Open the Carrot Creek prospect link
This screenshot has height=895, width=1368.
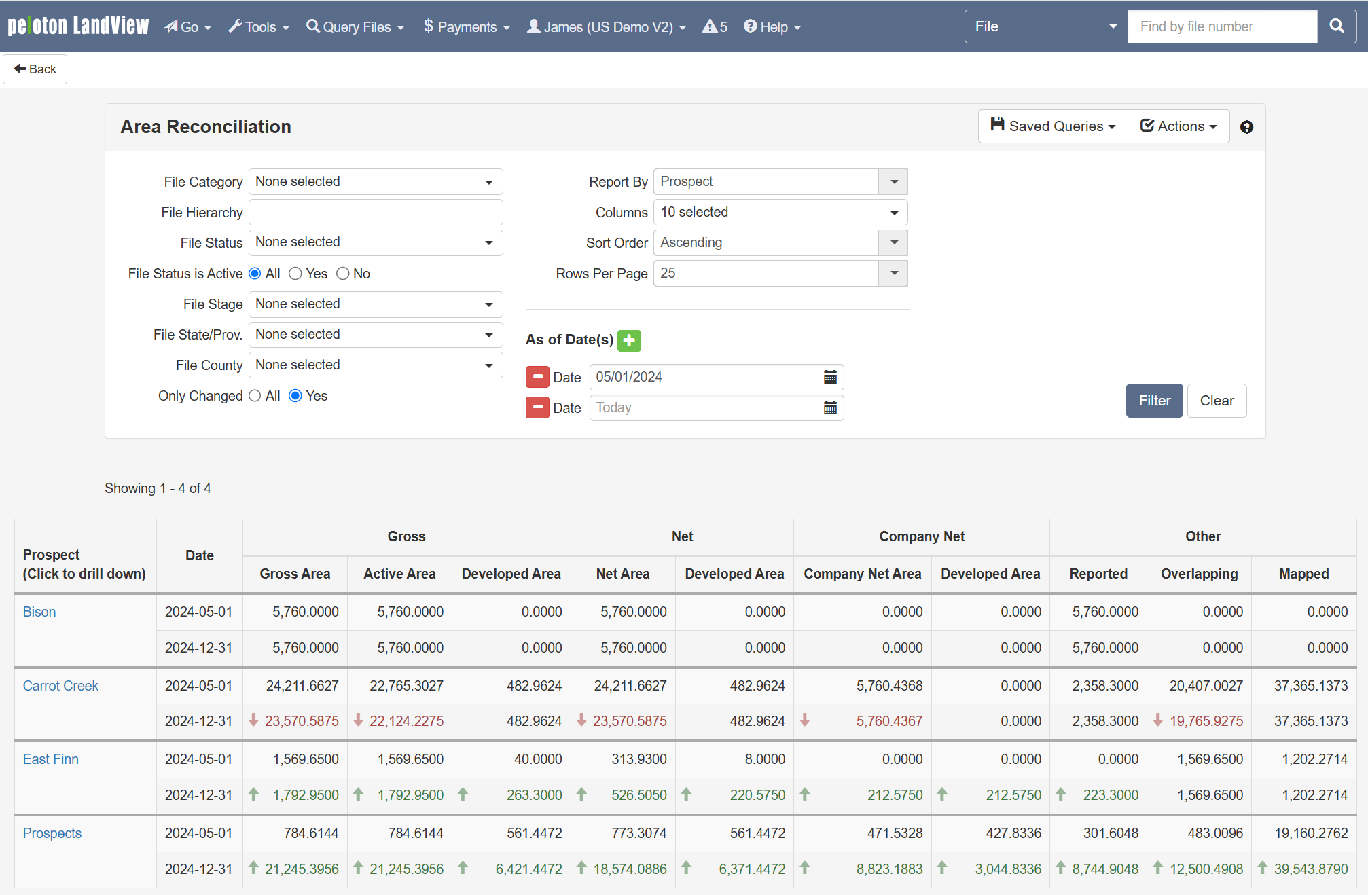(x=60, y=686)
